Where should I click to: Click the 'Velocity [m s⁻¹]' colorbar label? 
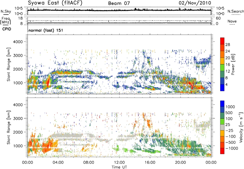pyautogui.click(x=241, y=127)
